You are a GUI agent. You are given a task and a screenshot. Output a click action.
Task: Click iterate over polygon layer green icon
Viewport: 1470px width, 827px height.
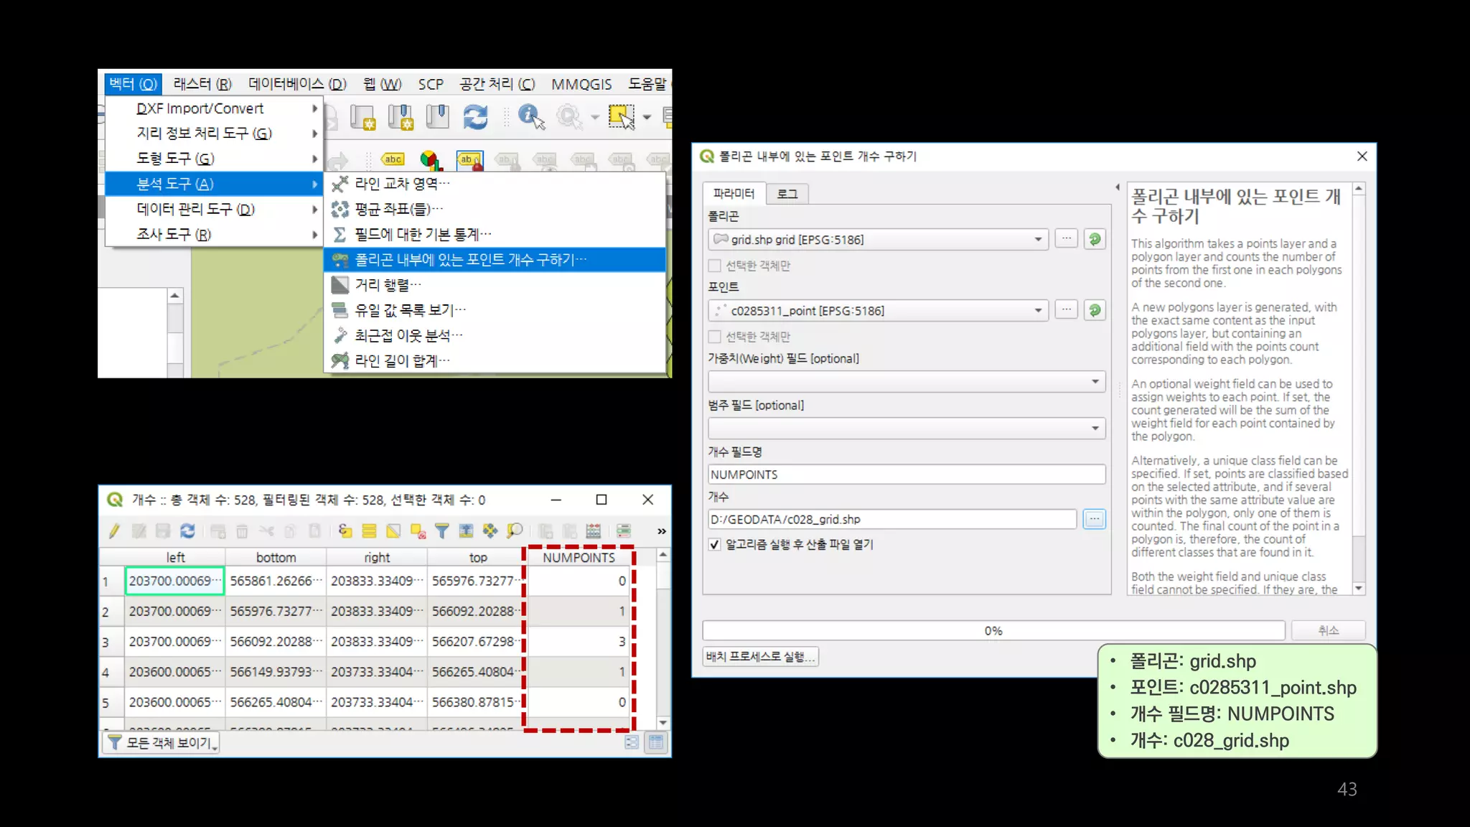point(1095,239)
